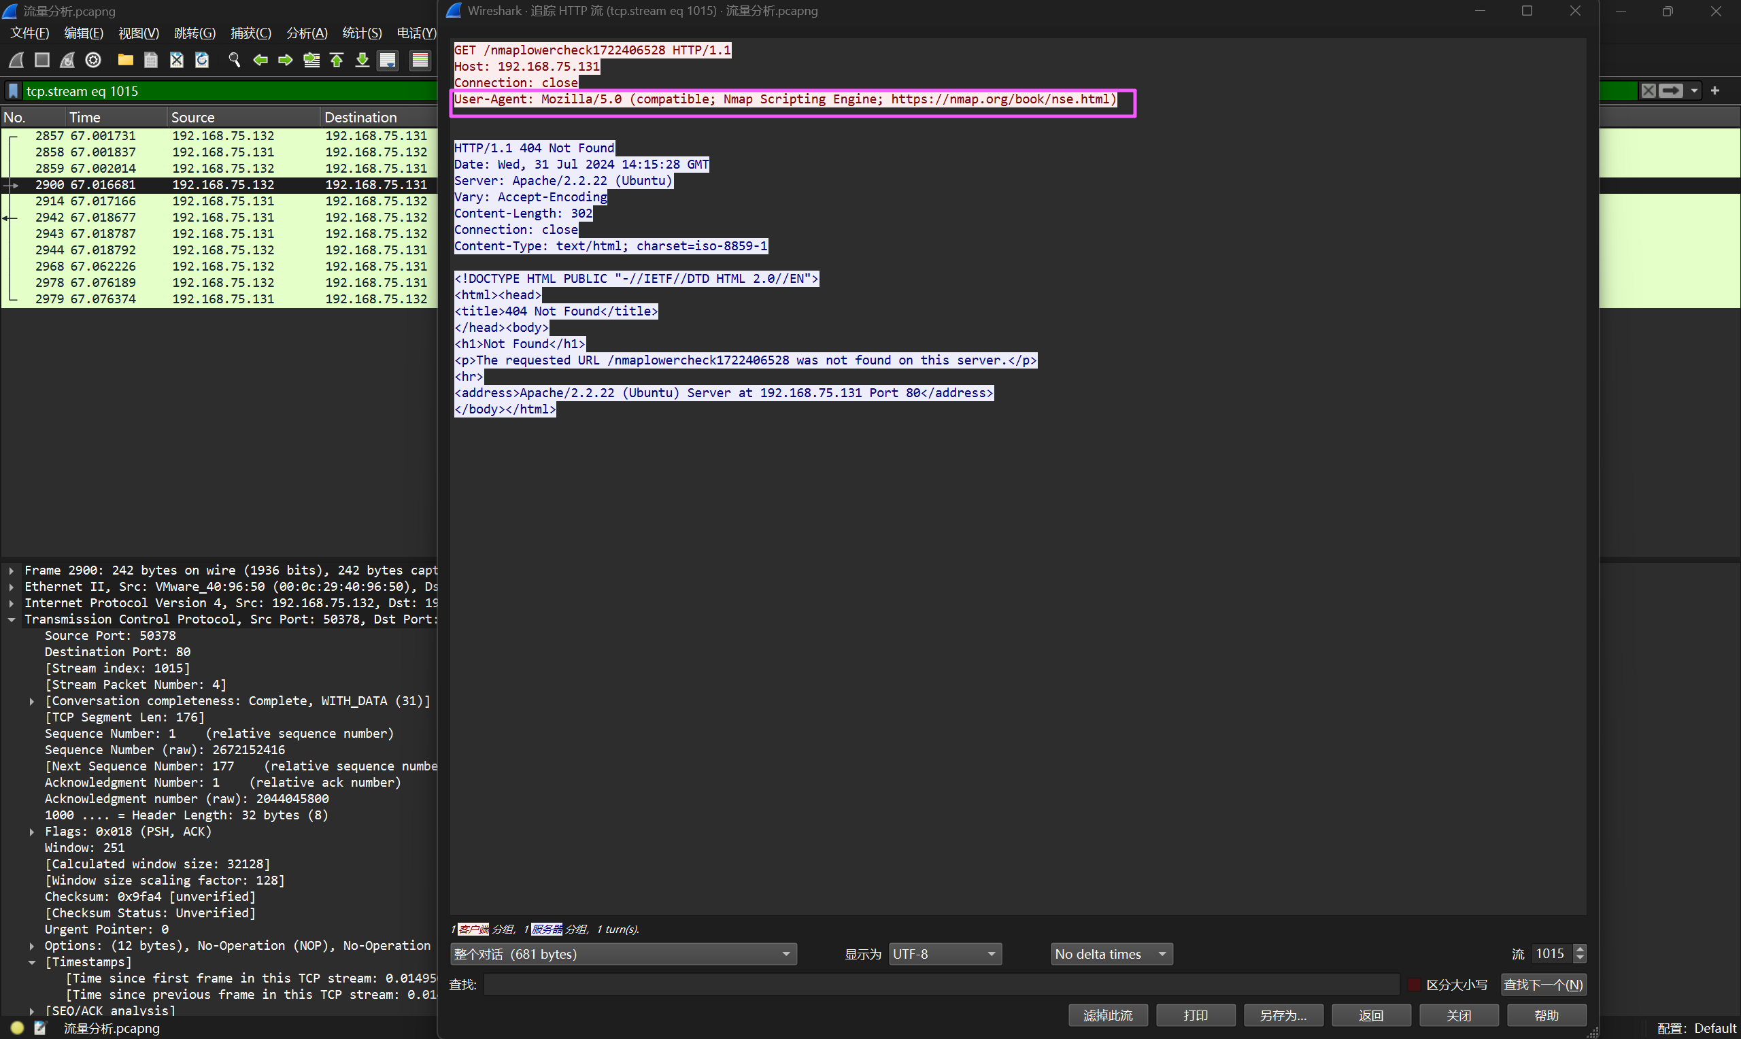Viewport: 1741px width, 1039px height.
Task: Save this capture file icon
Action: [150, 61]
